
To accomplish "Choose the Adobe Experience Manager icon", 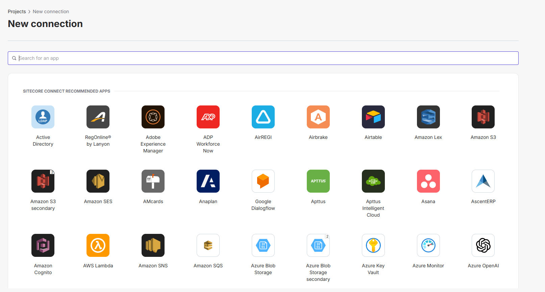I will (153, 117).
